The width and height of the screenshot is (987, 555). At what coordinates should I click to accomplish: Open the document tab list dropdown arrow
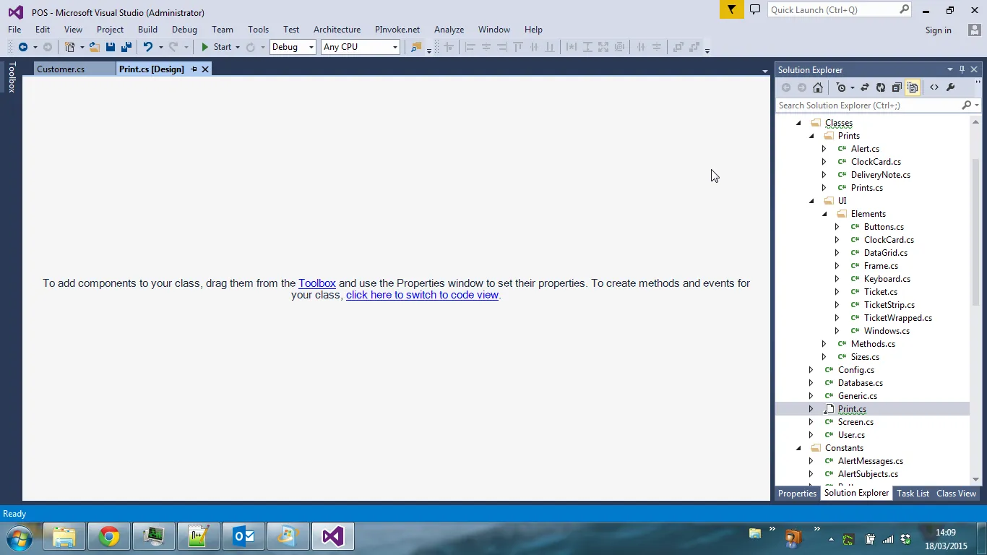765,71
